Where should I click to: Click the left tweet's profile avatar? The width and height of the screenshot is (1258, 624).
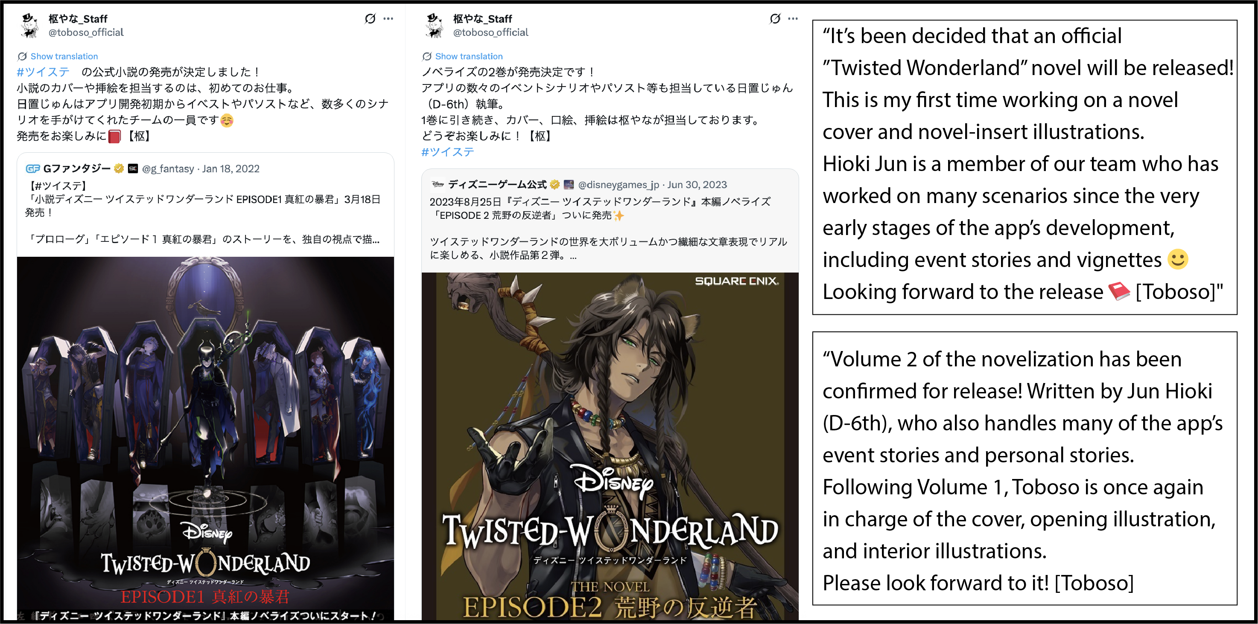(30, 25)
